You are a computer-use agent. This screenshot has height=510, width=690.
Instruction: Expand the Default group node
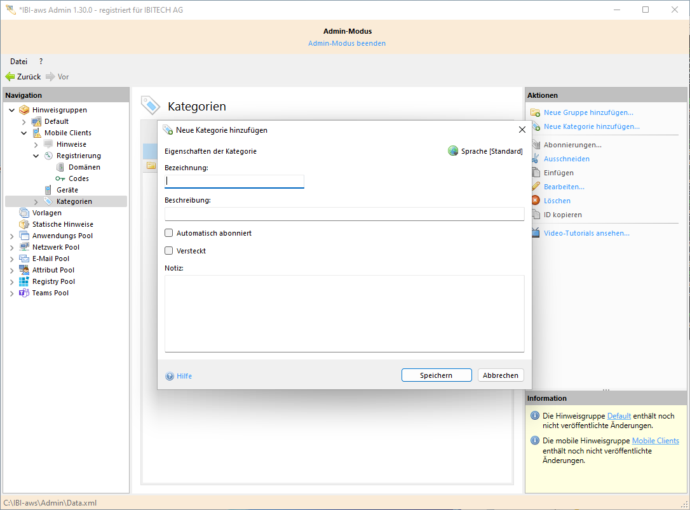tap(24, 121)
